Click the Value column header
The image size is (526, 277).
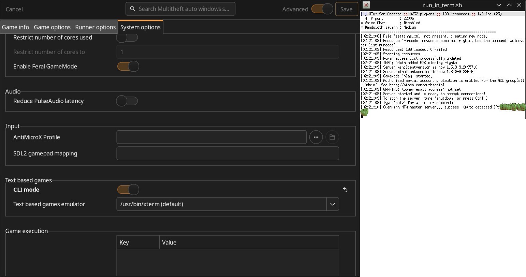click(x=249, y=243)
